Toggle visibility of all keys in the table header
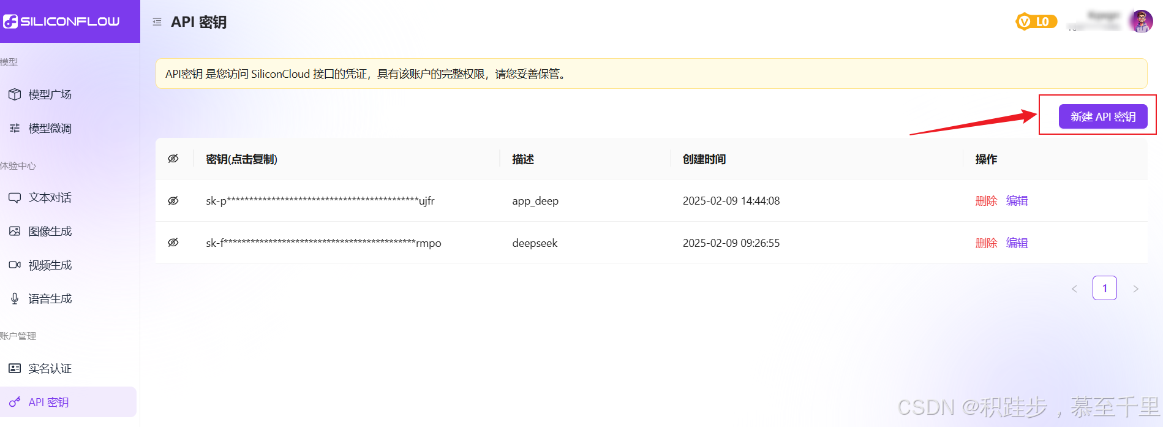Viewport: 1163px width, 427px height. click(173, 159)
